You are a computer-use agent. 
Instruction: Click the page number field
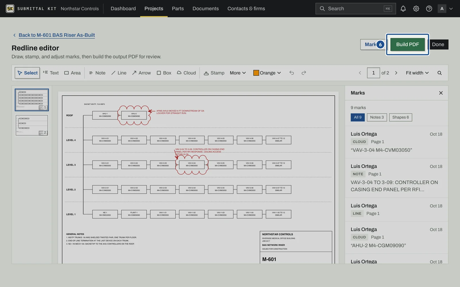coord(373,73)
